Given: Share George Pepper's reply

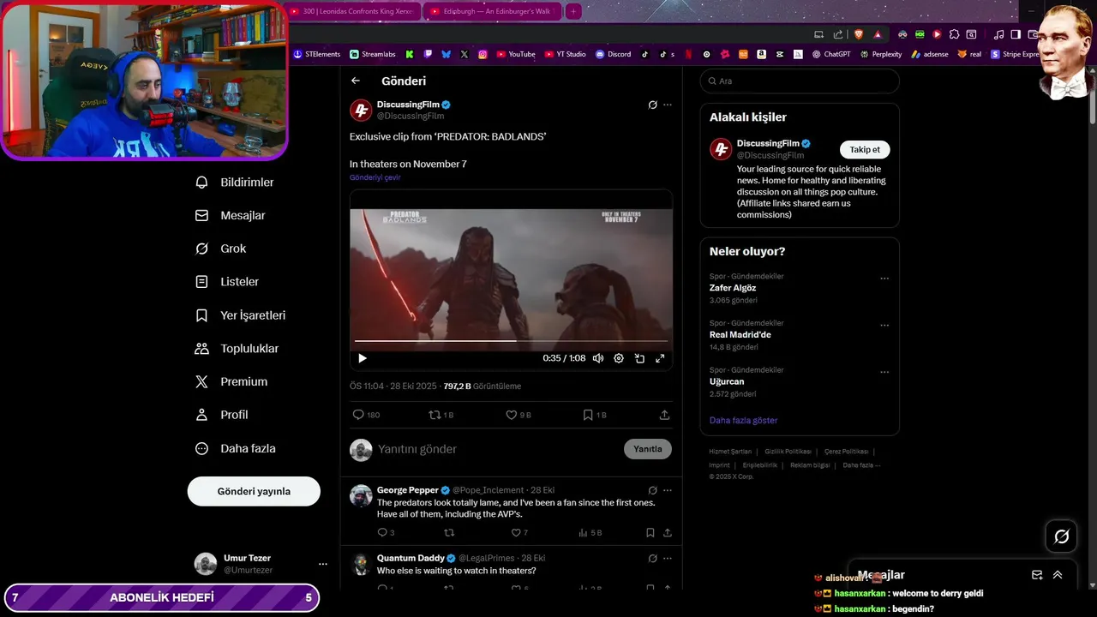Looking at the screenshot, I should [x=667, y=533].
